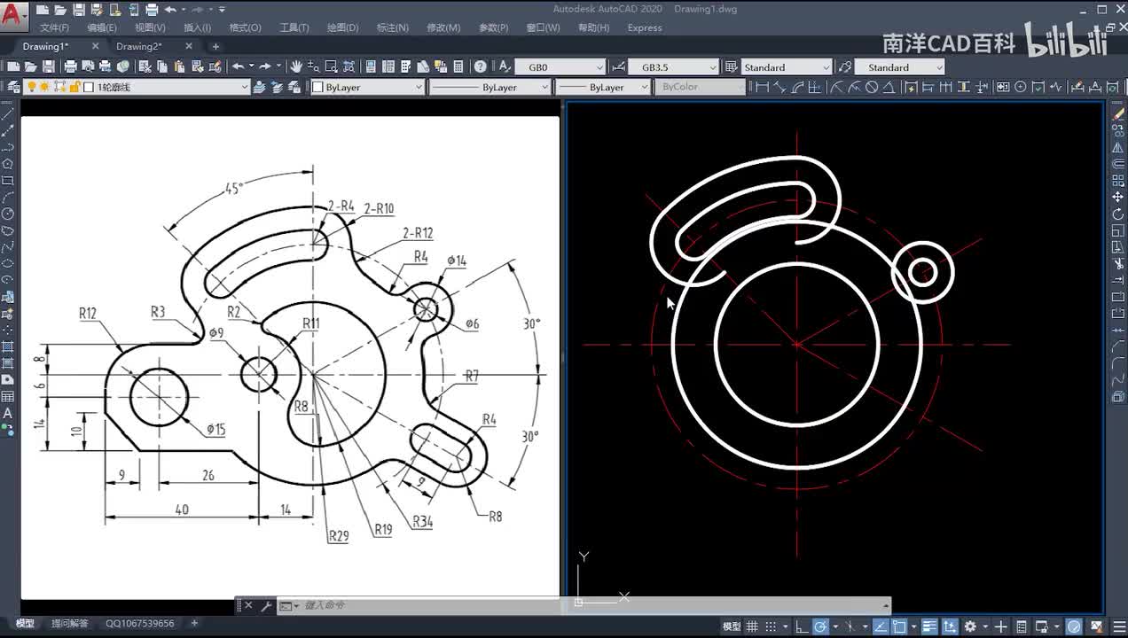Switch to the Drawing2* tab

click(x=139, y=46)
